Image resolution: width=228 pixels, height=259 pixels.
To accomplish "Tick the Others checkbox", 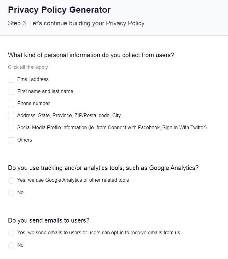I will [11, 140].
